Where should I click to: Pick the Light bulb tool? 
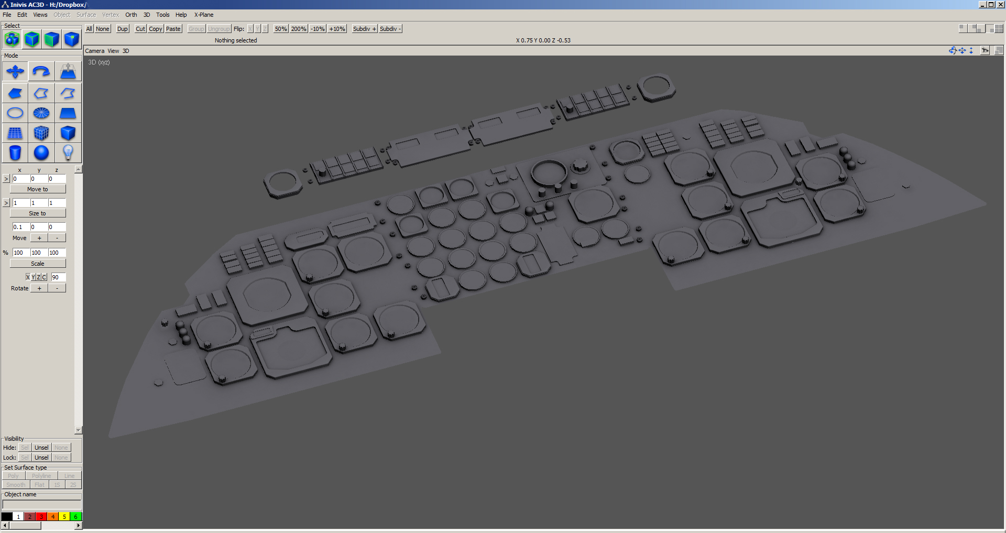click(68, 153)
